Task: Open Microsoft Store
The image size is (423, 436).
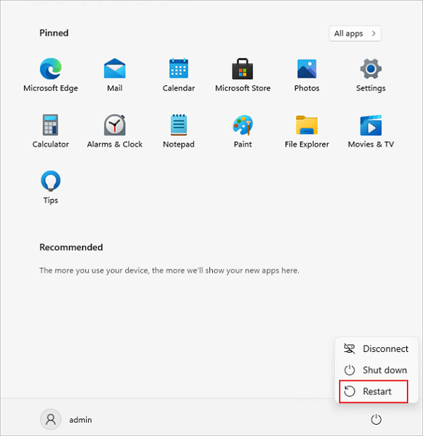Action: (243, 69)
